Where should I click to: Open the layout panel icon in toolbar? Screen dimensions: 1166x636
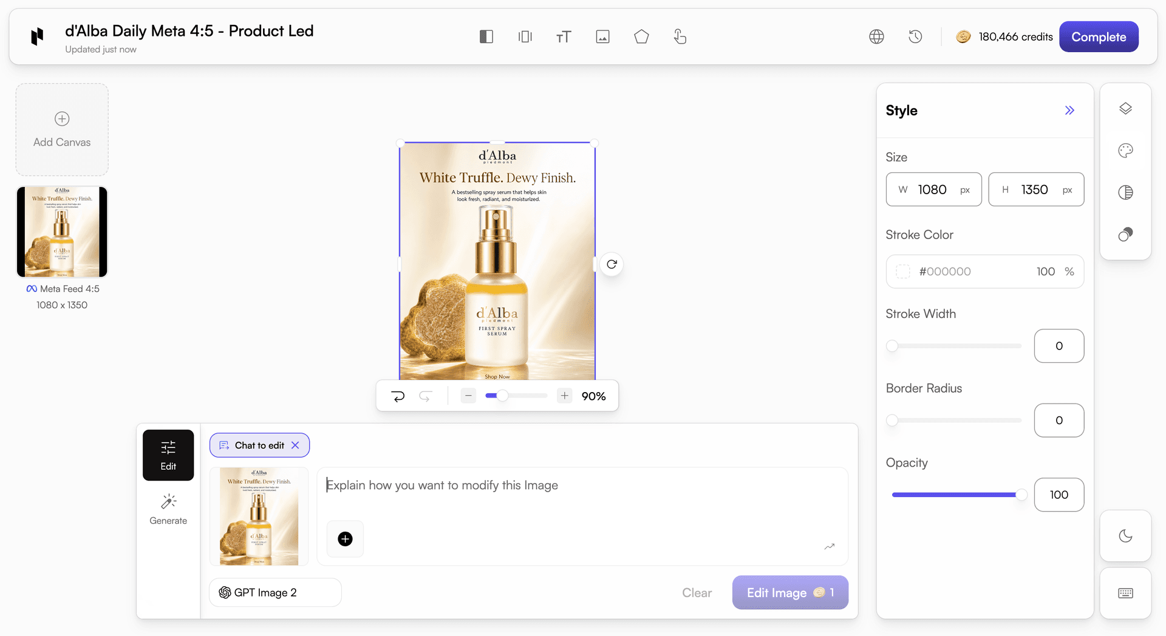[x=486, y=37]
